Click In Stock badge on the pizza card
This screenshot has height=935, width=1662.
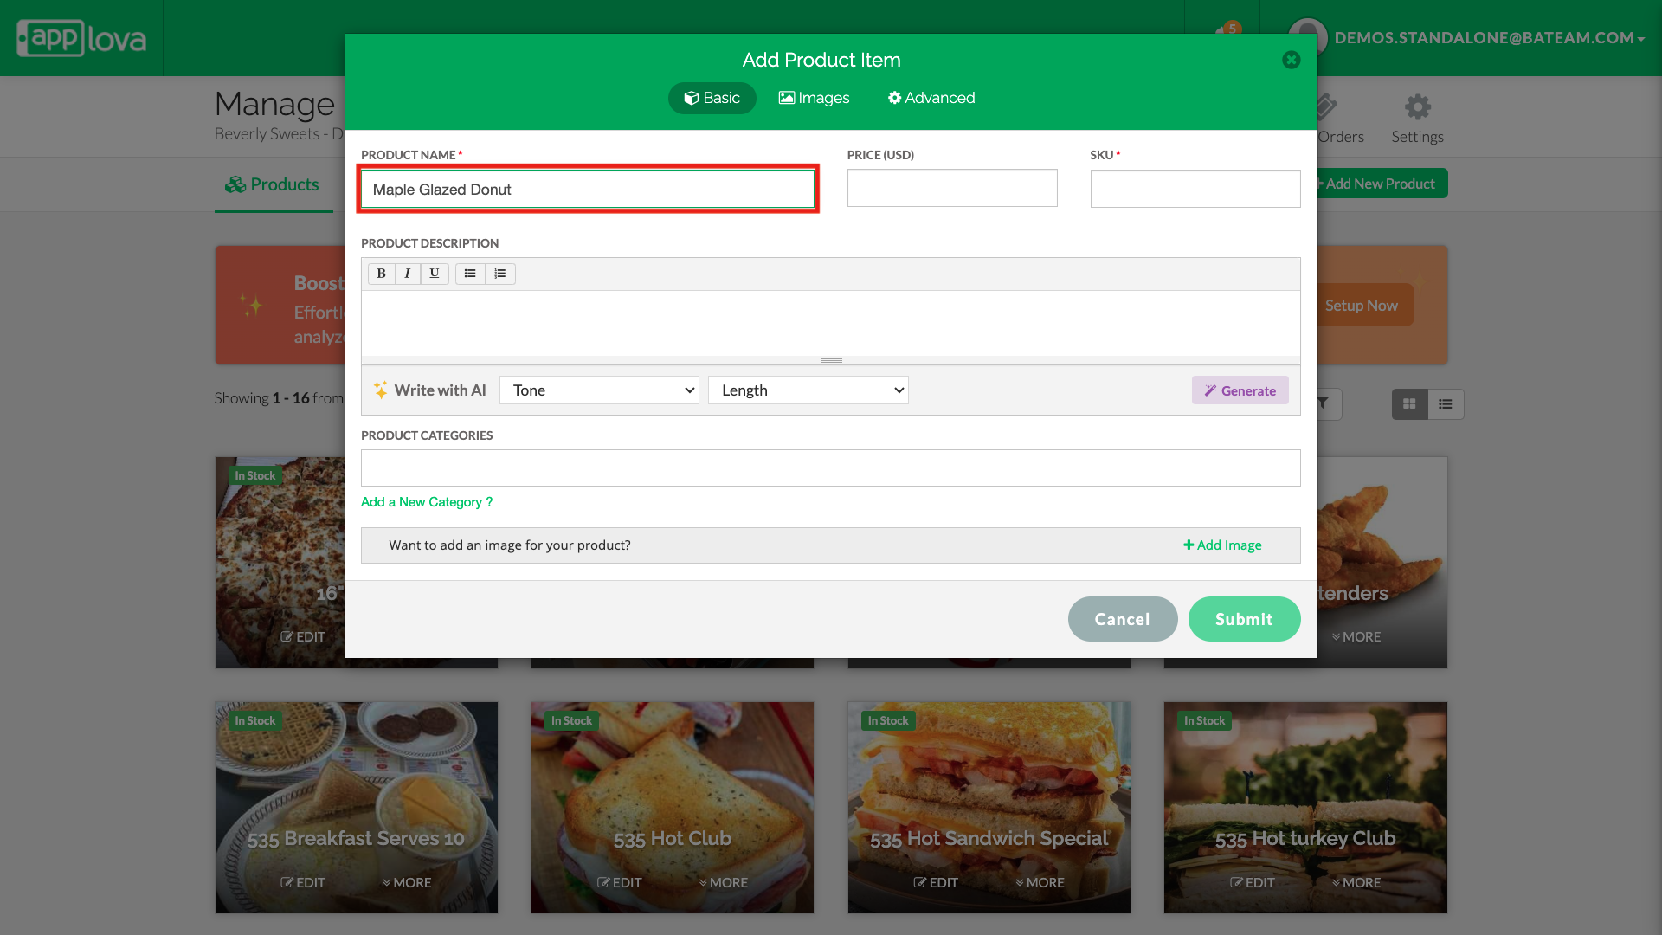click(254, 475)
